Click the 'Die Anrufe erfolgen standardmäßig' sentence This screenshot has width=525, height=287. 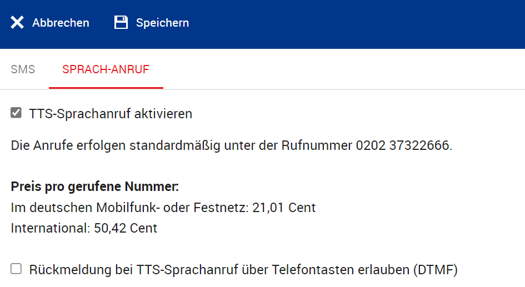click(231, 145)
